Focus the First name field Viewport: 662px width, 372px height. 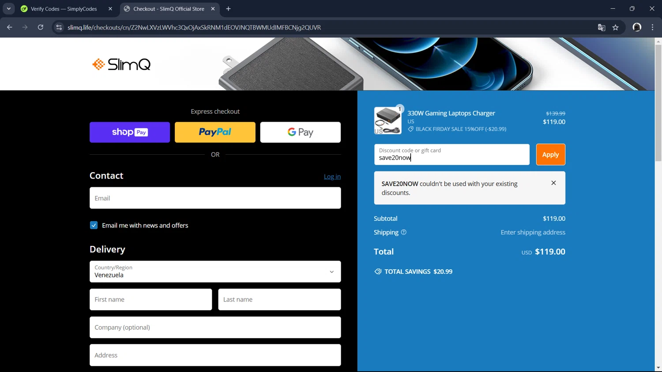tap(151, 299)
